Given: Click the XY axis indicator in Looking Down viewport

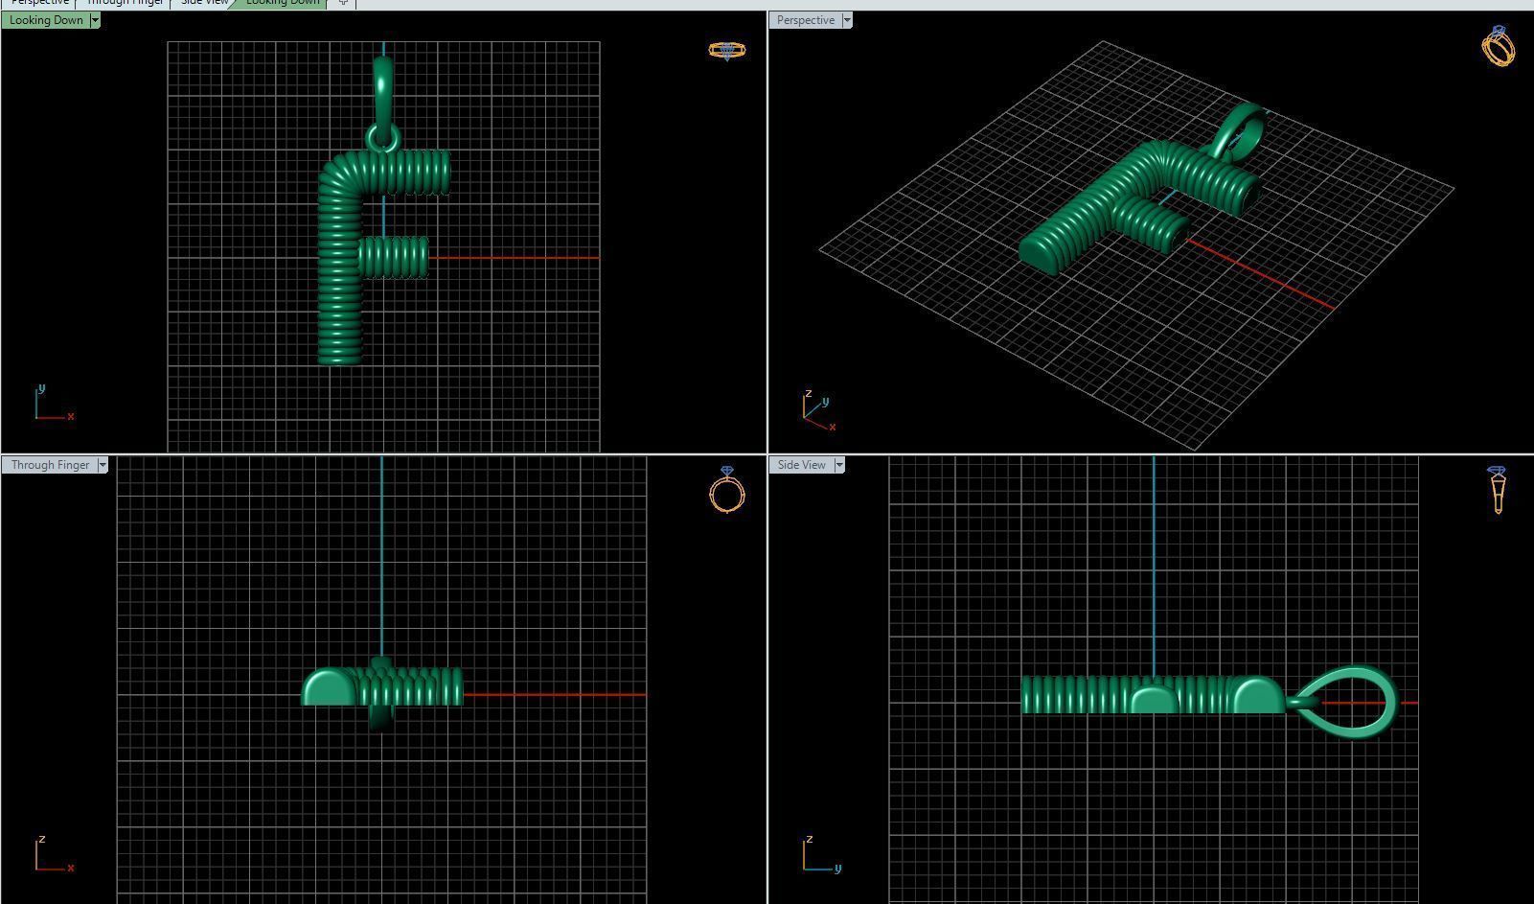Looking at the screenshot, I should (x=54, y=404).
